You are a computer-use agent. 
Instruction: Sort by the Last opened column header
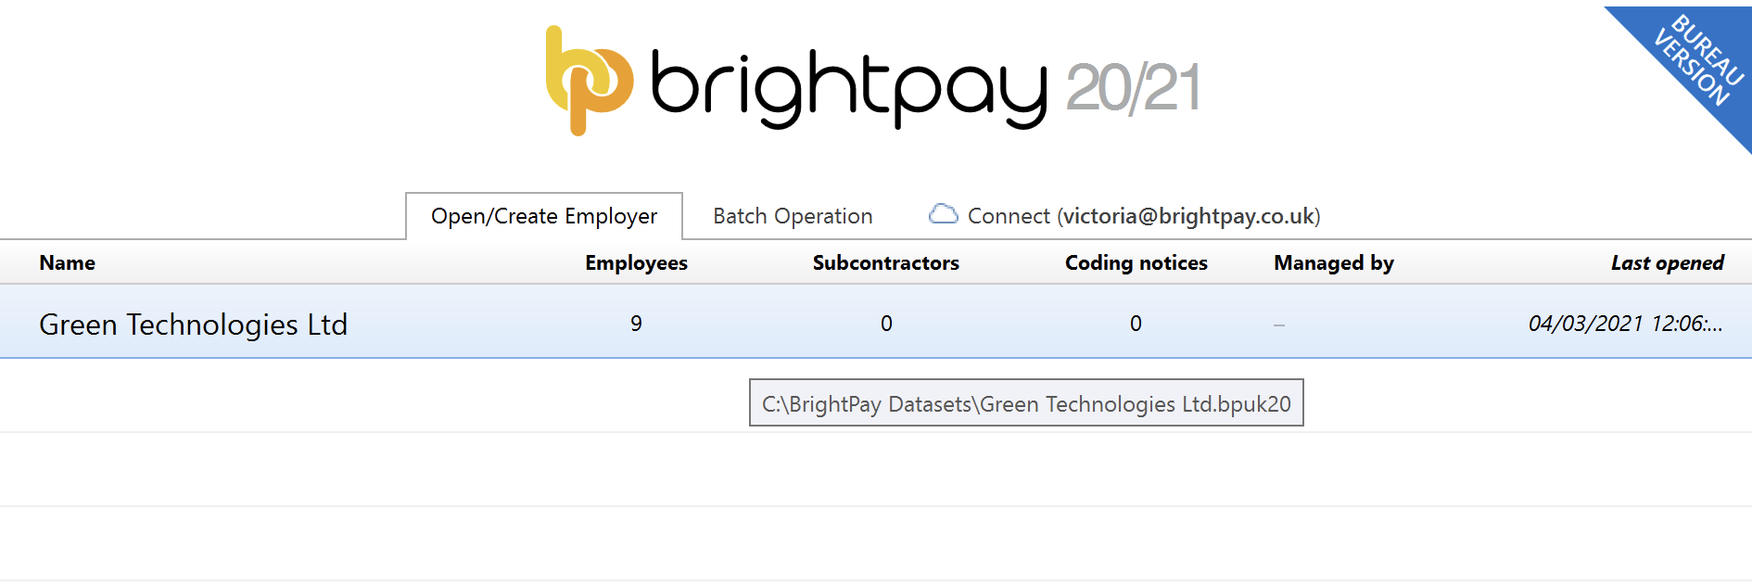click(1667, 263)
